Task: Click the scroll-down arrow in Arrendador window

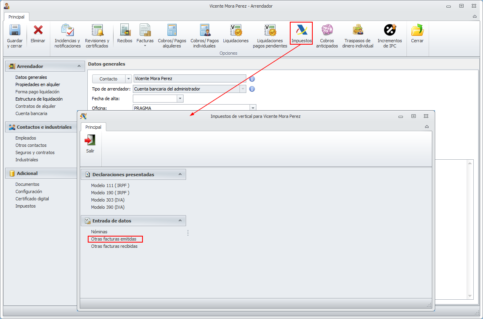Action: tap(470, 296)
